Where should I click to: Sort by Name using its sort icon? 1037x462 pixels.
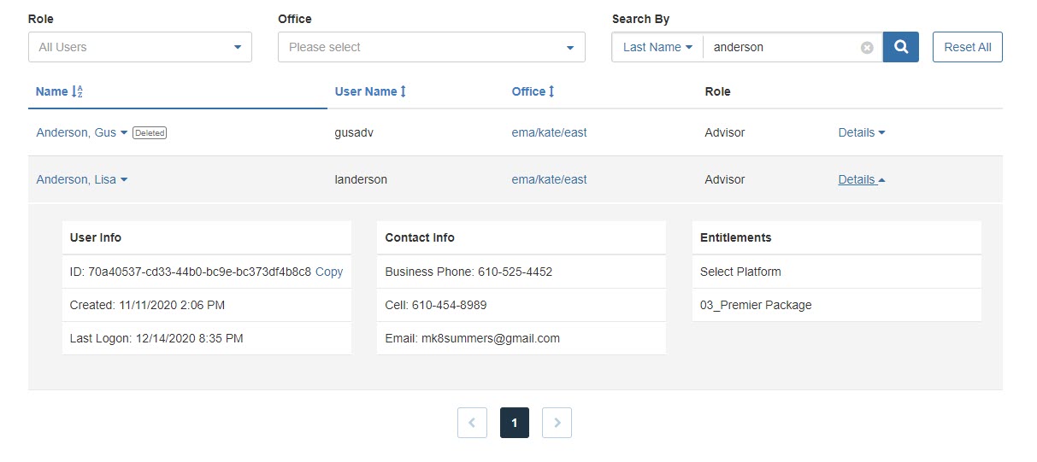click(76, 91)
